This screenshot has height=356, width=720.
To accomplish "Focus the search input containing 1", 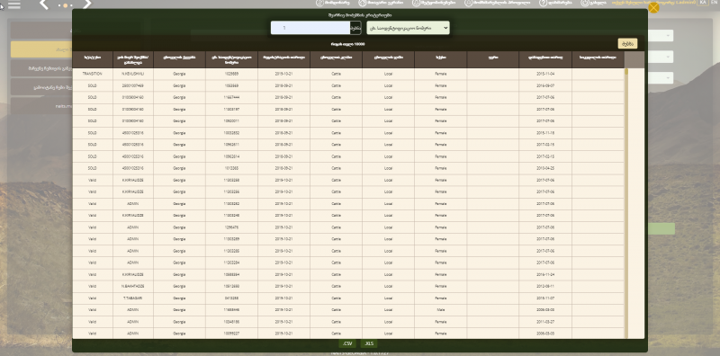I will pos(310,28).
